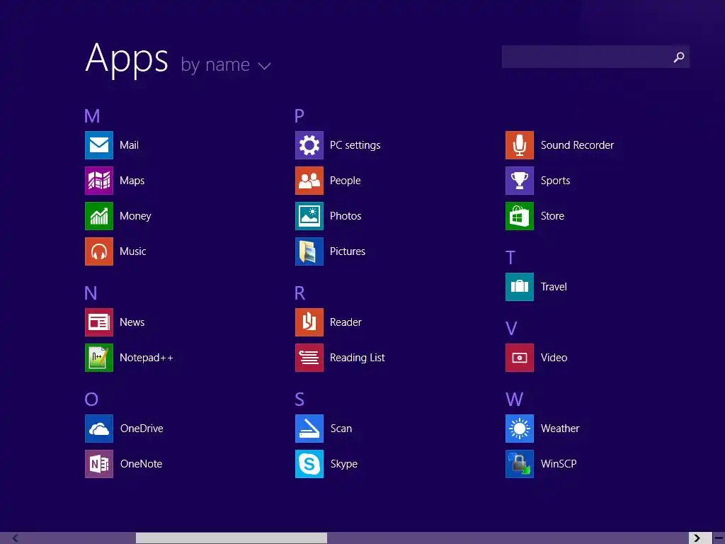725x544 pixels.
Task: Launch Maps from its purple icon
Action: point(99,181)
